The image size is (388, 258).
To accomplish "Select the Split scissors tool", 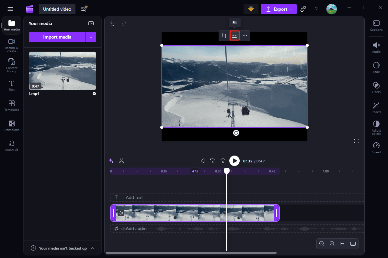I will (x=121, y=161).
